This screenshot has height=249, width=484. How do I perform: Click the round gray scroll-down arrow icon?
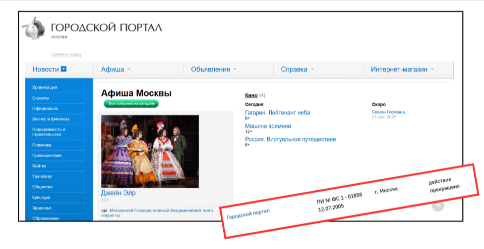437,206
